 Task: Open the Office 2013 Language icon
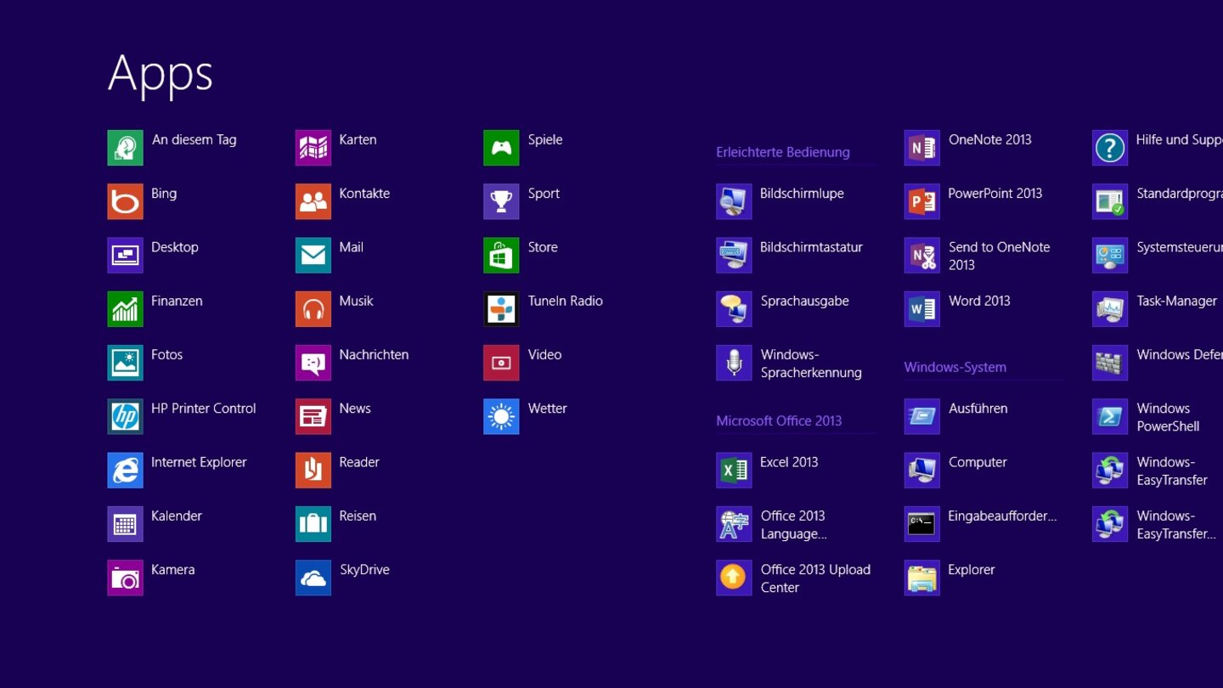(x=734, y=524)
